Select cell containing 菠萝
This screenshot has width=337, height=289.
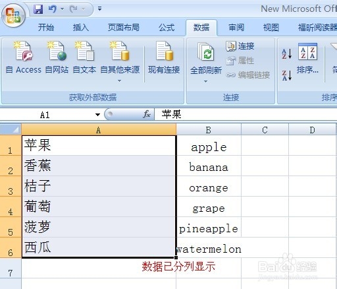[x=99, y=227]
